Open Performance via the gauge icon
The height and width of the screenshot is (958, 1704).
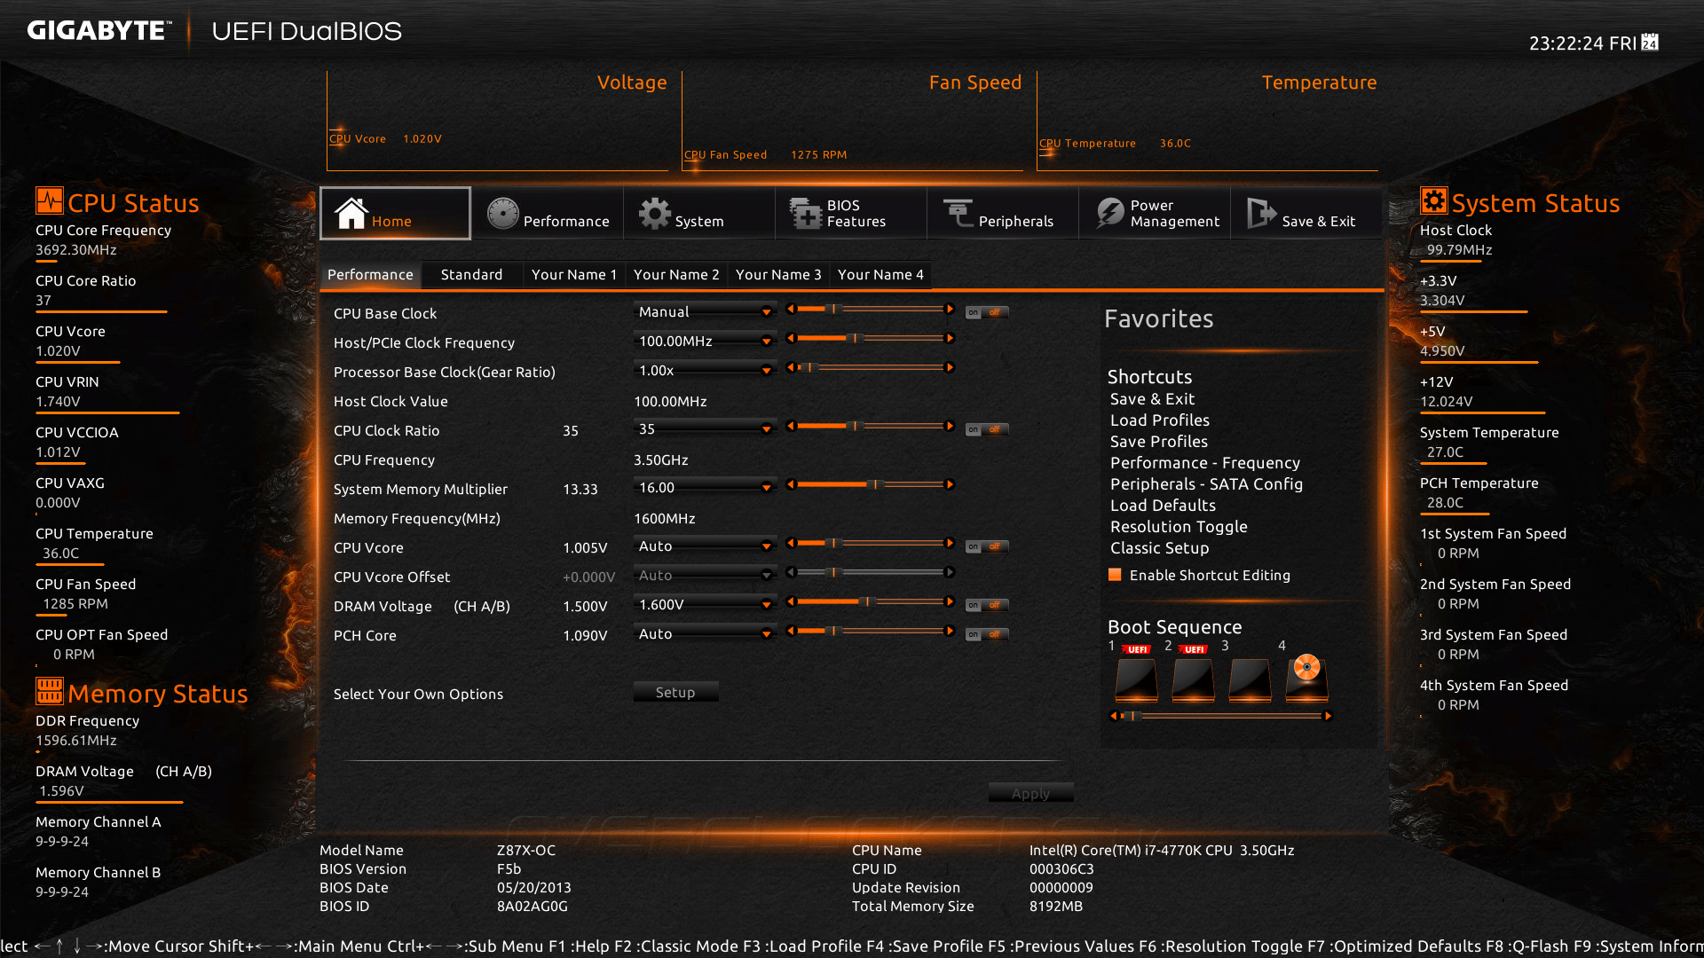(502, 214)
